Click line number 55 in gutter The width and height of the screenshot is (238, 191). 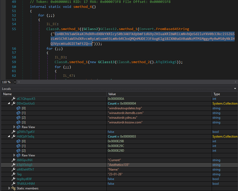pos(14,29)
